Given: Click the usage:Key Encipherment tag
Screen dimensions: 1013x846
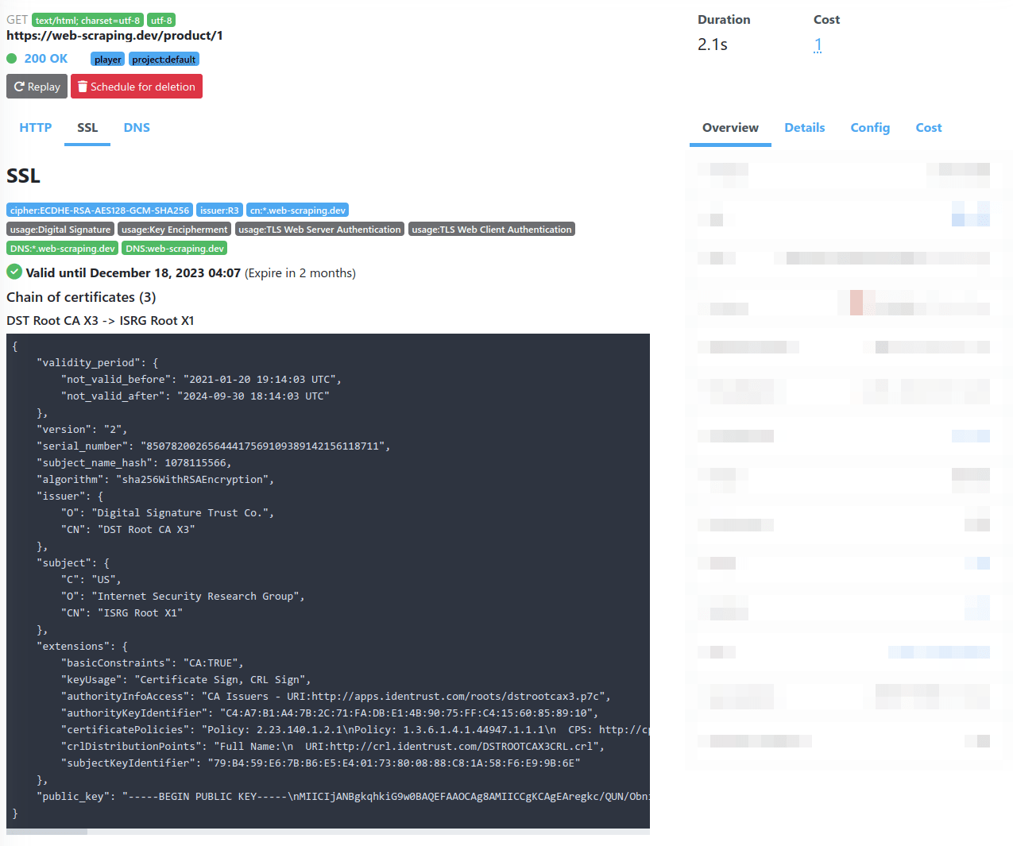Looking at the screenshot, I should pos(174,229).
